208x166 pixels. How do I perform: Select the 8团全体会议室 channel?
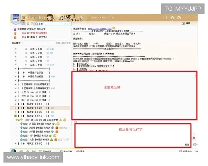tap(36, 73)
